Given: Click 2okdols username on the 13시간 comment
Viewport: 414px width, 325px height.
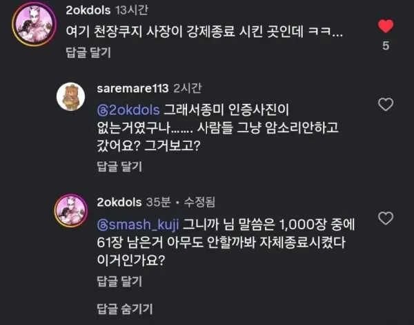Looking at the screenshot, I should coord(88,10).
